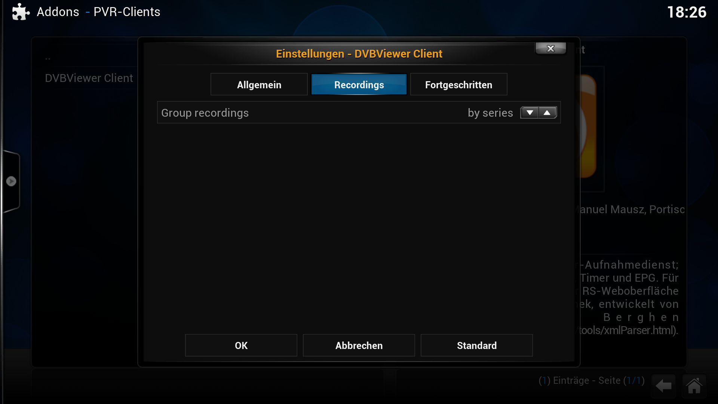Confirm settings with OK
The height and width of the screenshot is (404, 718).
241,345
